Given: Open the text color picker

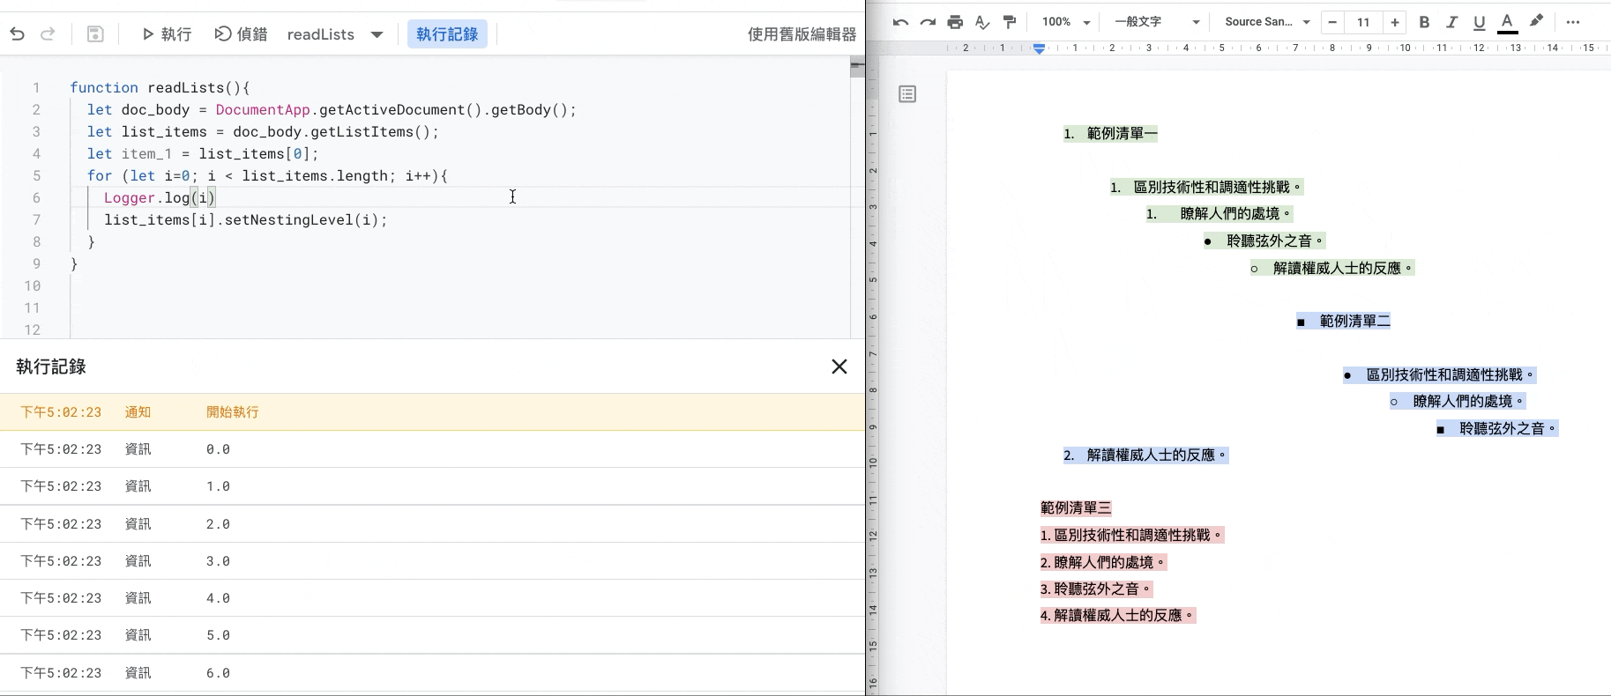Looking at the screenshot, I should (x=1507, y=22).
